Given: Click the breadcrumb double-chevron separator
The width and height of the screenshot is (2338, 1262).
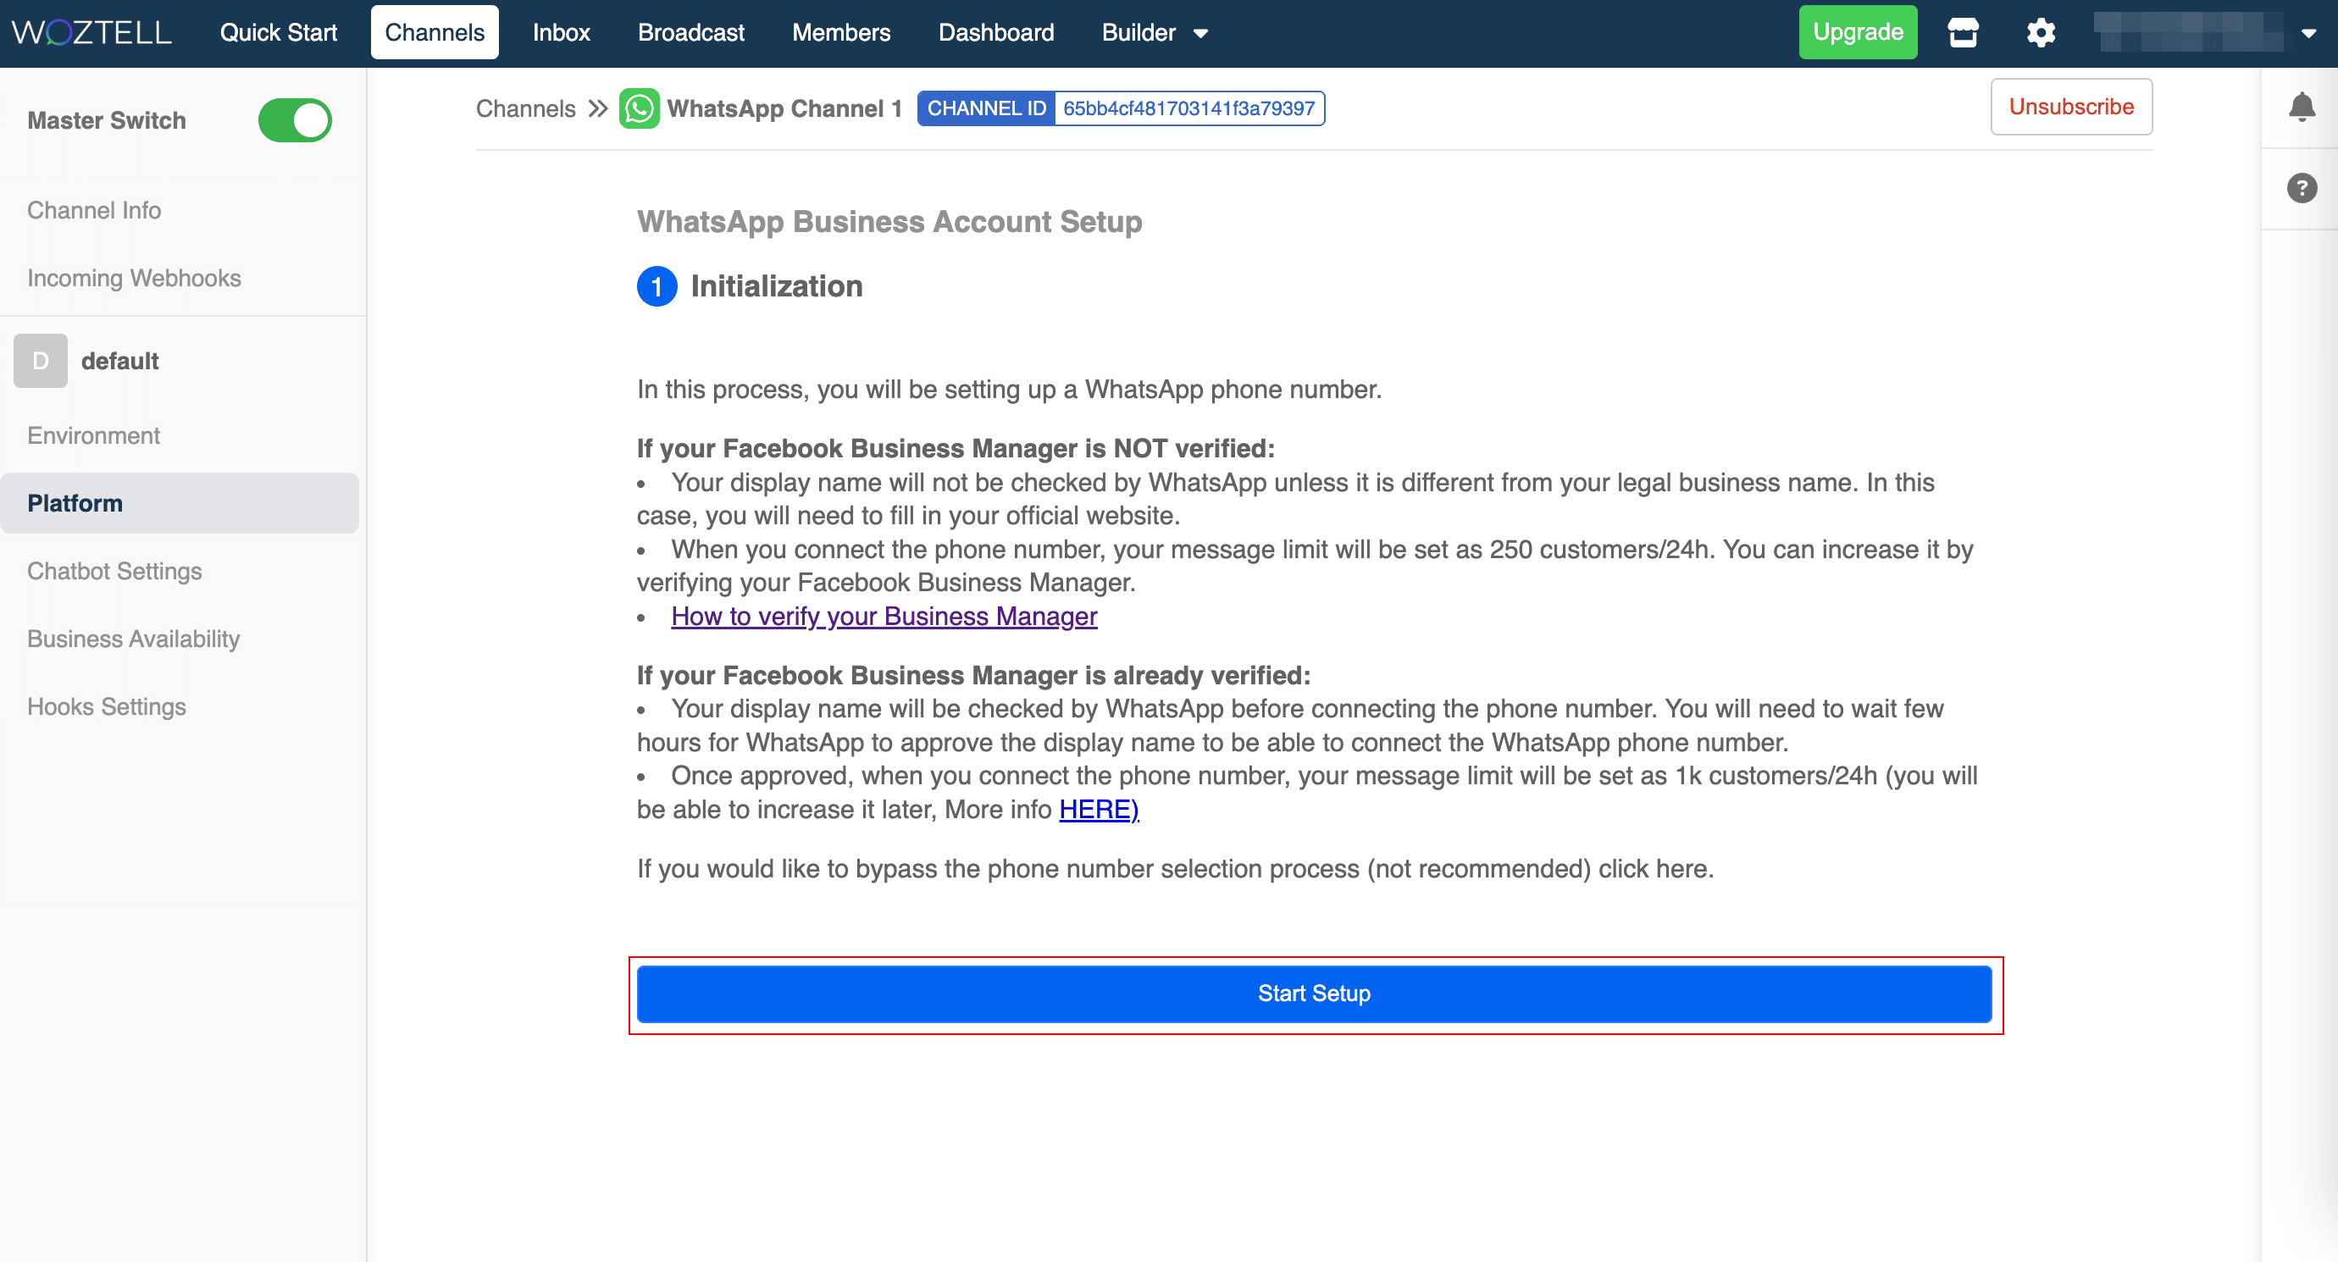Looking at the screenshot, I should (x=597, y=109).
